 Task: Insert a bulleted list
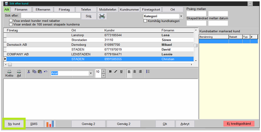coord(148,72)
